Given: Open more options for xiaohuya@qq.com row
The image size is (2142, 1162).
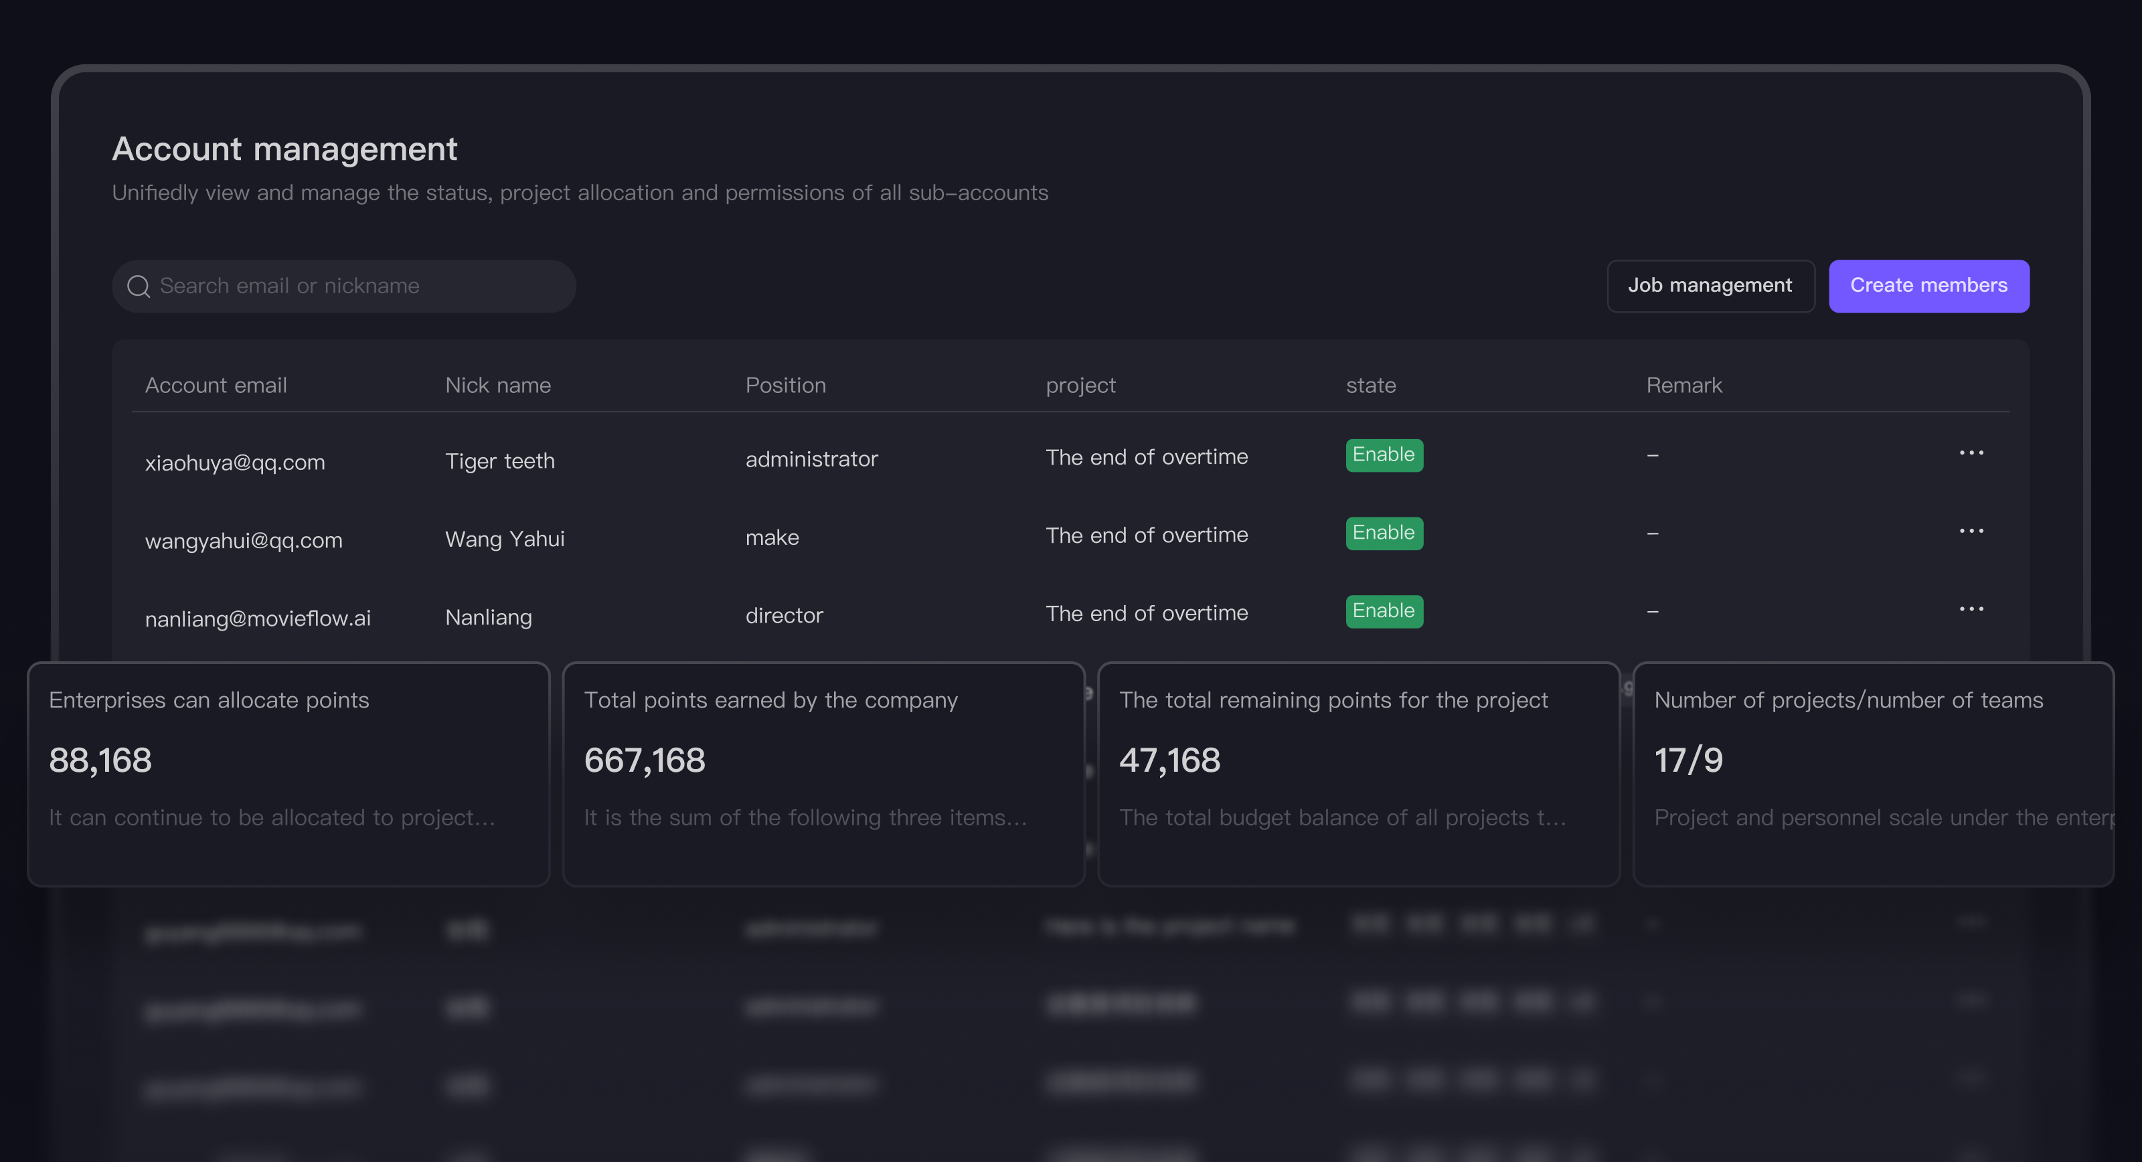Looking at the screenshot, I should pos(1971,453).
